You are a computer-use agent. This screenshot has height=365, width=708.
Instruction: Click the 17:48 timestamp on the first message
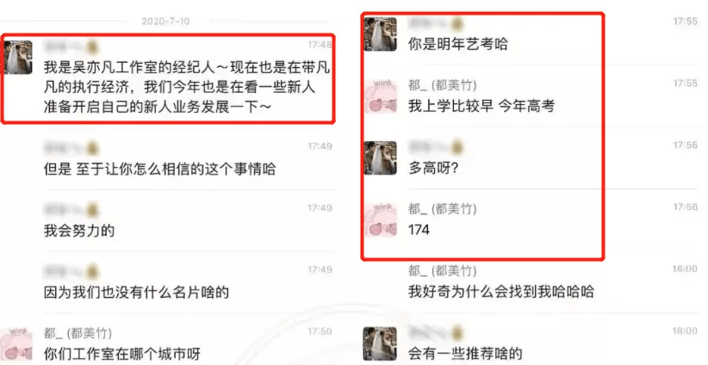pos(320,45)
